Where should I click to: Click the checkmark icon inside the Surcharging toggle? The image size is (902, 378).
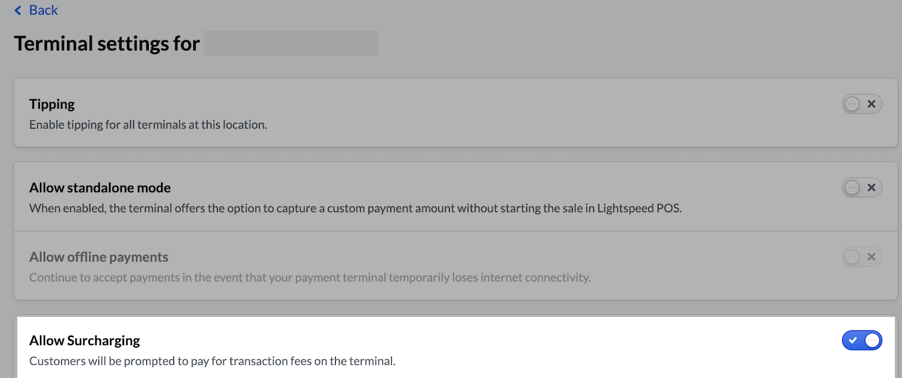click(854, 340)
